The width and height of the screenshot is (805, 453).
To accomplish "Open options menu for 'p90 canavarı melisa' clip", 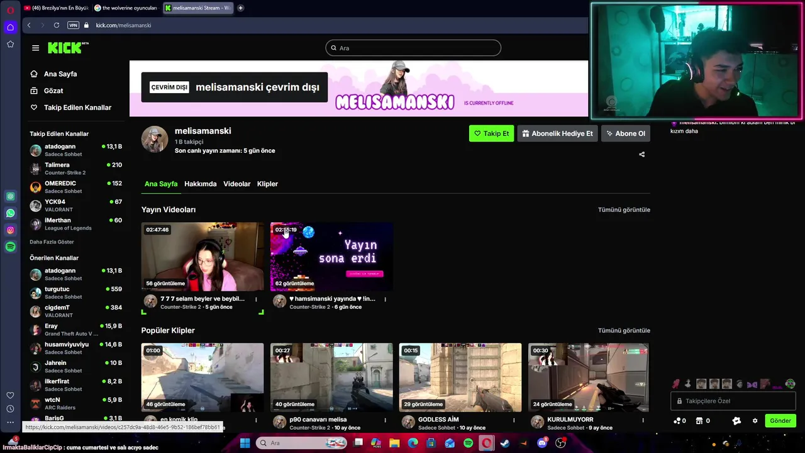I will click(x=385, y=420).
